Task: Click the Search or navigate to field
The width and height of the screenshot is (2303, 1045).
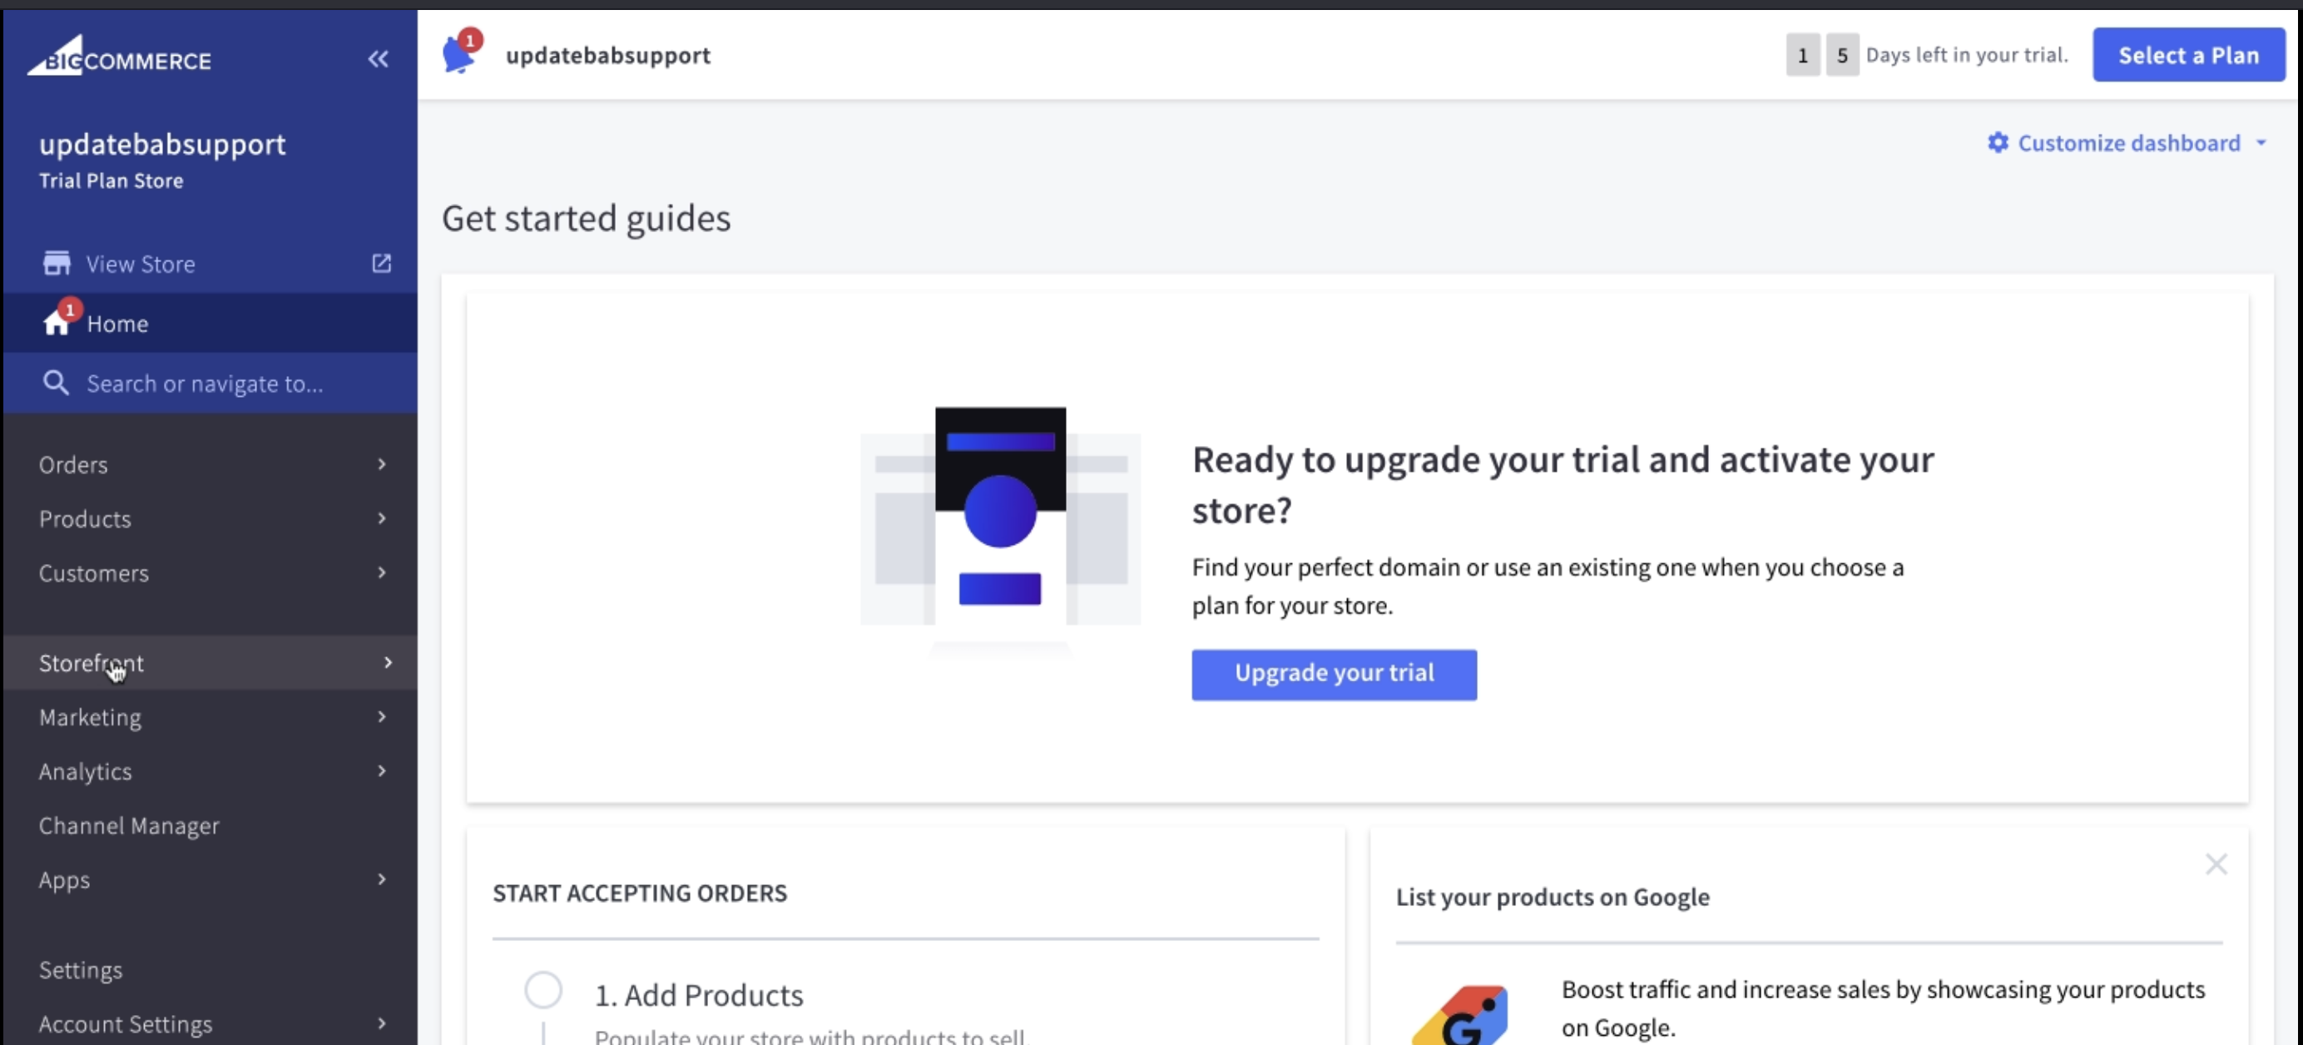Action: click(205, 384)
